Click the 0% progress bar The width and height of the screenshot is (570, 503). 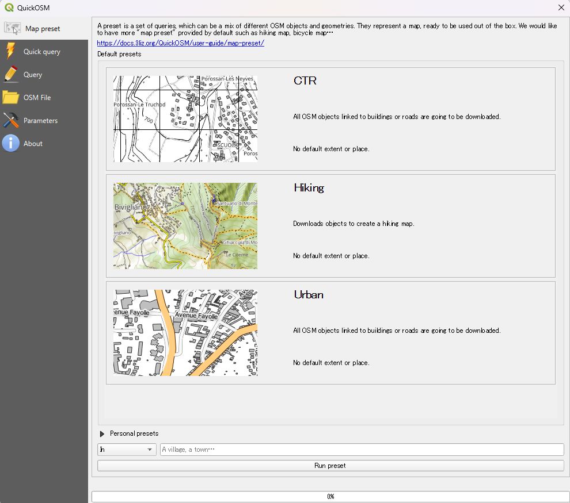tap(330, 497)
